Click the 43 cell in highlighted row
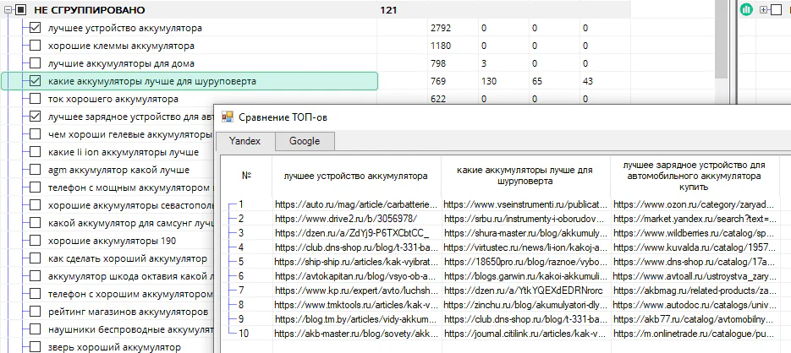Viewport: 791px width, 353px height. pyautogui.click(x=588, y=81)
